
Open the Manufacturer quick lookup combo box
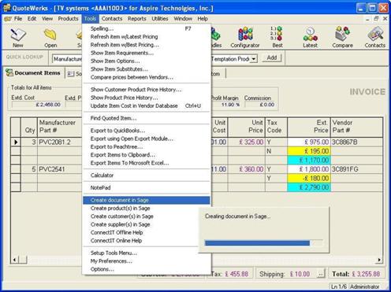point(67,59)
